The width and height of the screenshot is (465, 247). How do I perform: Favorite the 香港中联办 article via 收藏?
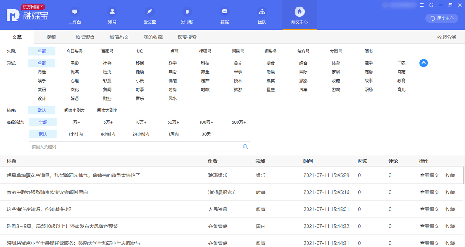(450, 192)
